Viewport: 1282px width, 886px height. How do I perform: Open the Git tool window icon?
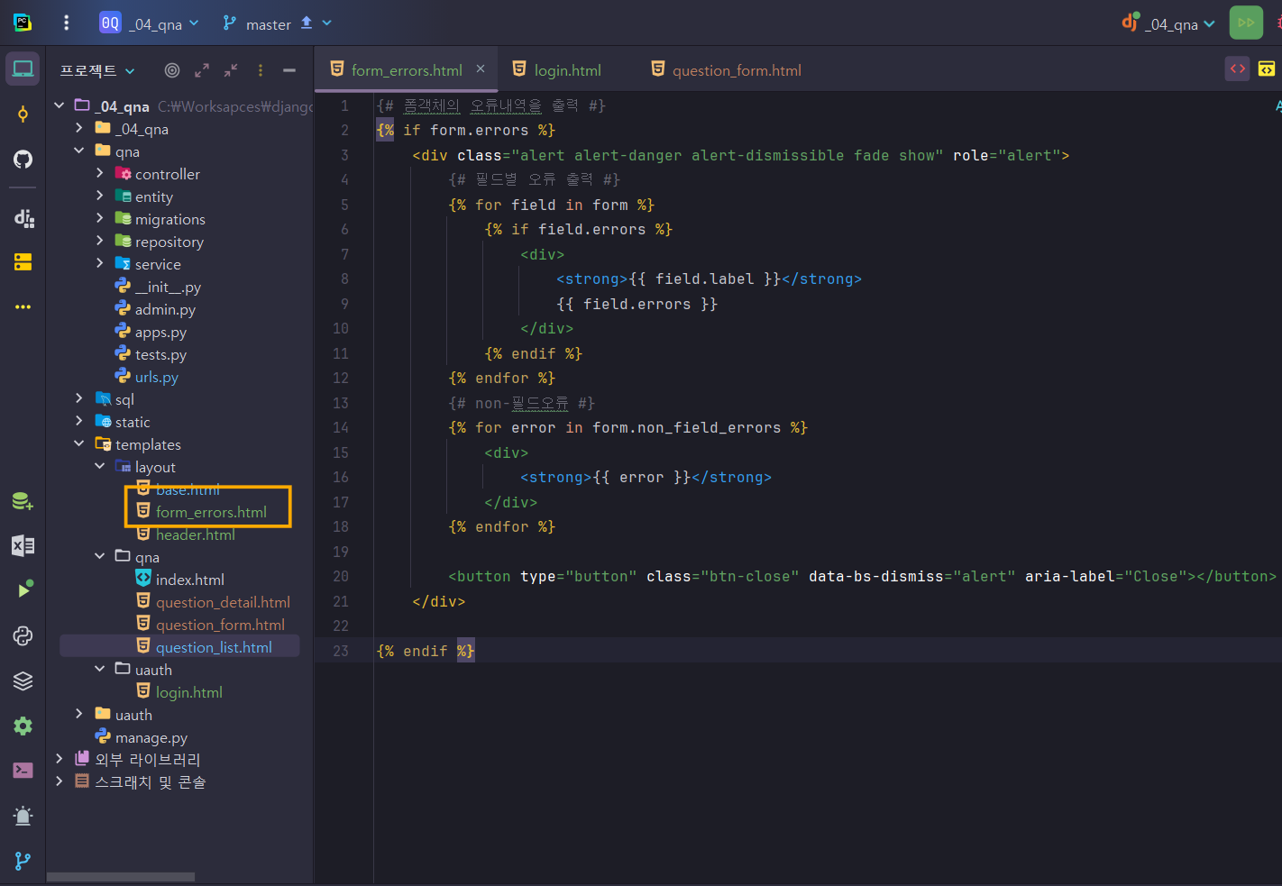tap(23, 861)
